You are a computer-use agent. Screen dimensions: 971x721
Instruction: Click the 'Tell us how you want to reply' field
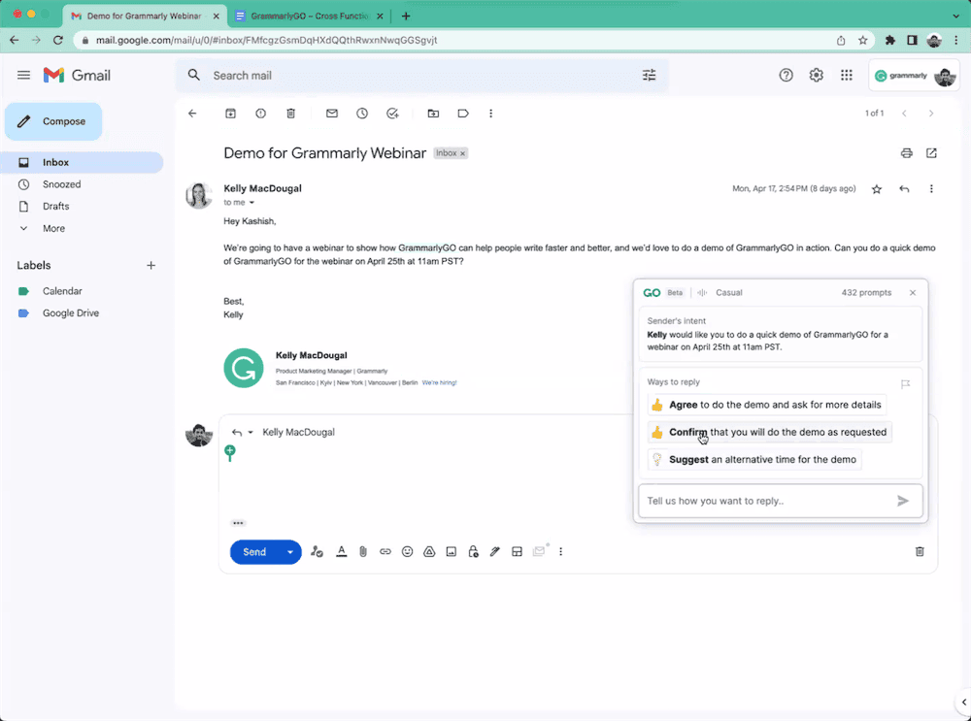point(767,501)
